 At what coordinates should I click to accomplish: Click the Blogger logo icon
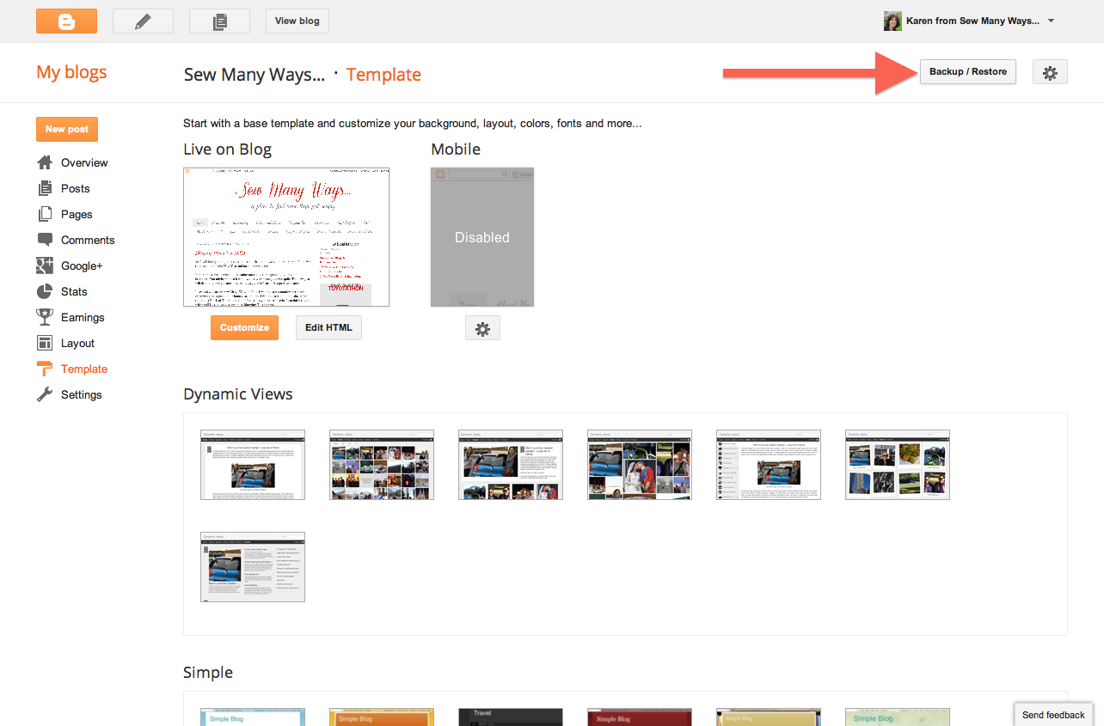(66, 21)
